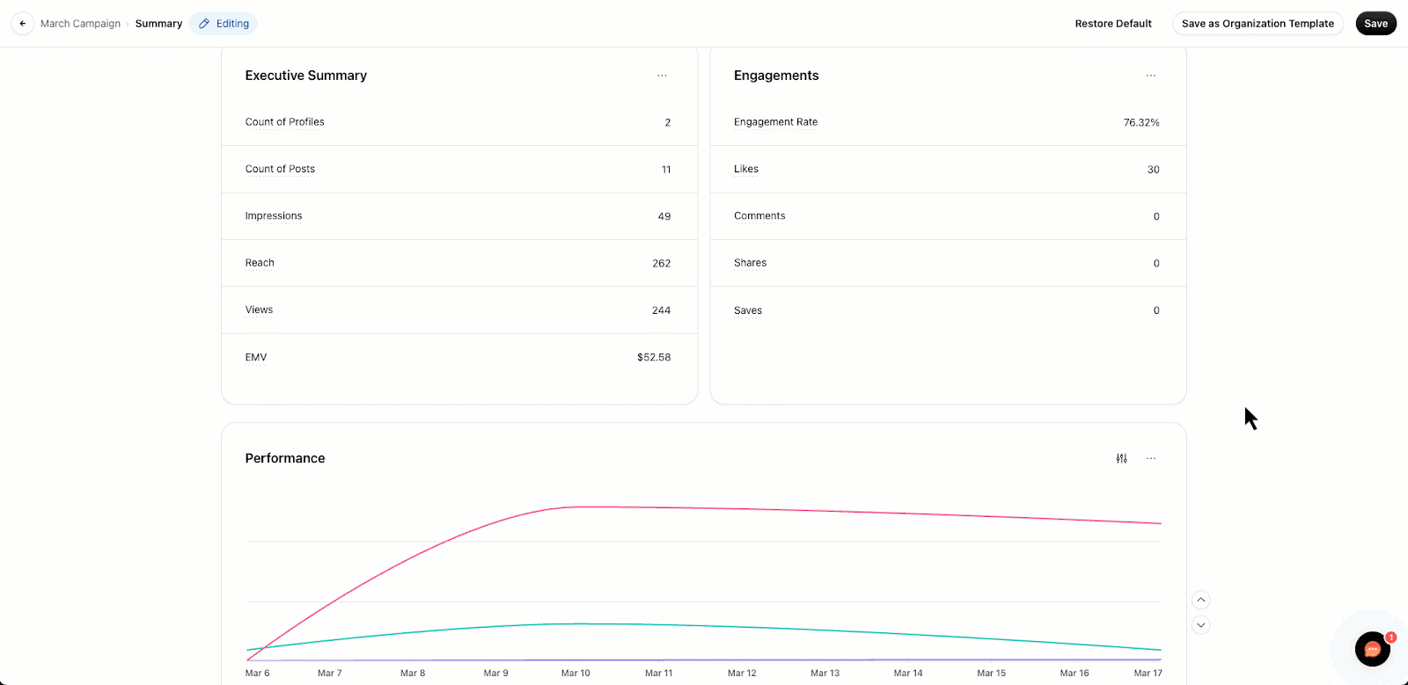The image size is (1408, 685).
Task: Click the Engagements heading
Action: [x=776, y=76]
